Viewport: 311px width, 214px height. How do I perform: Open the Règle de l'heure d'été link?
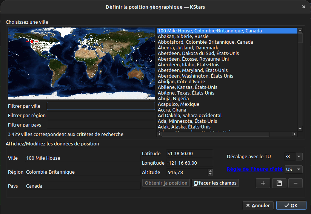254,169
